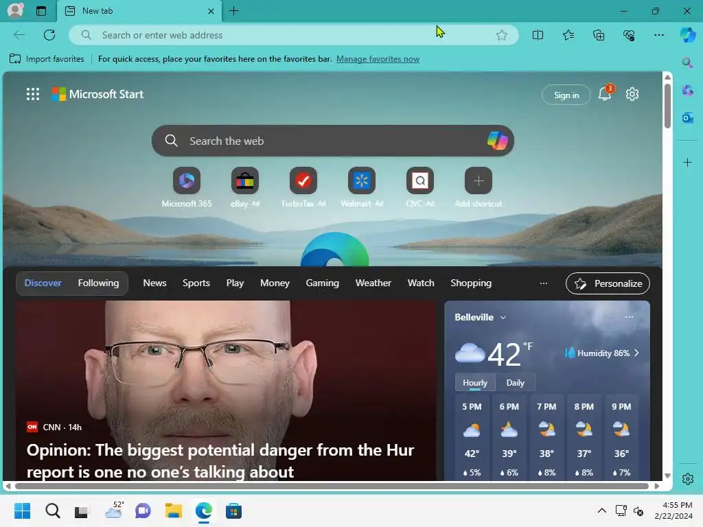Open Microsoft Store from taskbar
Image resolution: width=703 pixels, height=527 pixels.
[233, 511]
